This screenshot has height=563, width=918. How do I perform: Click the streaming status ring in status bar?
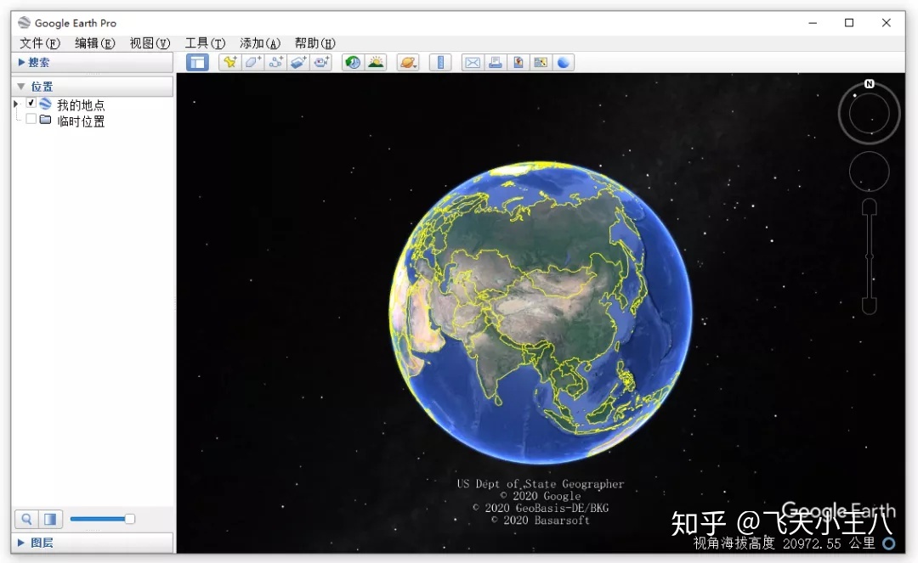889,543
